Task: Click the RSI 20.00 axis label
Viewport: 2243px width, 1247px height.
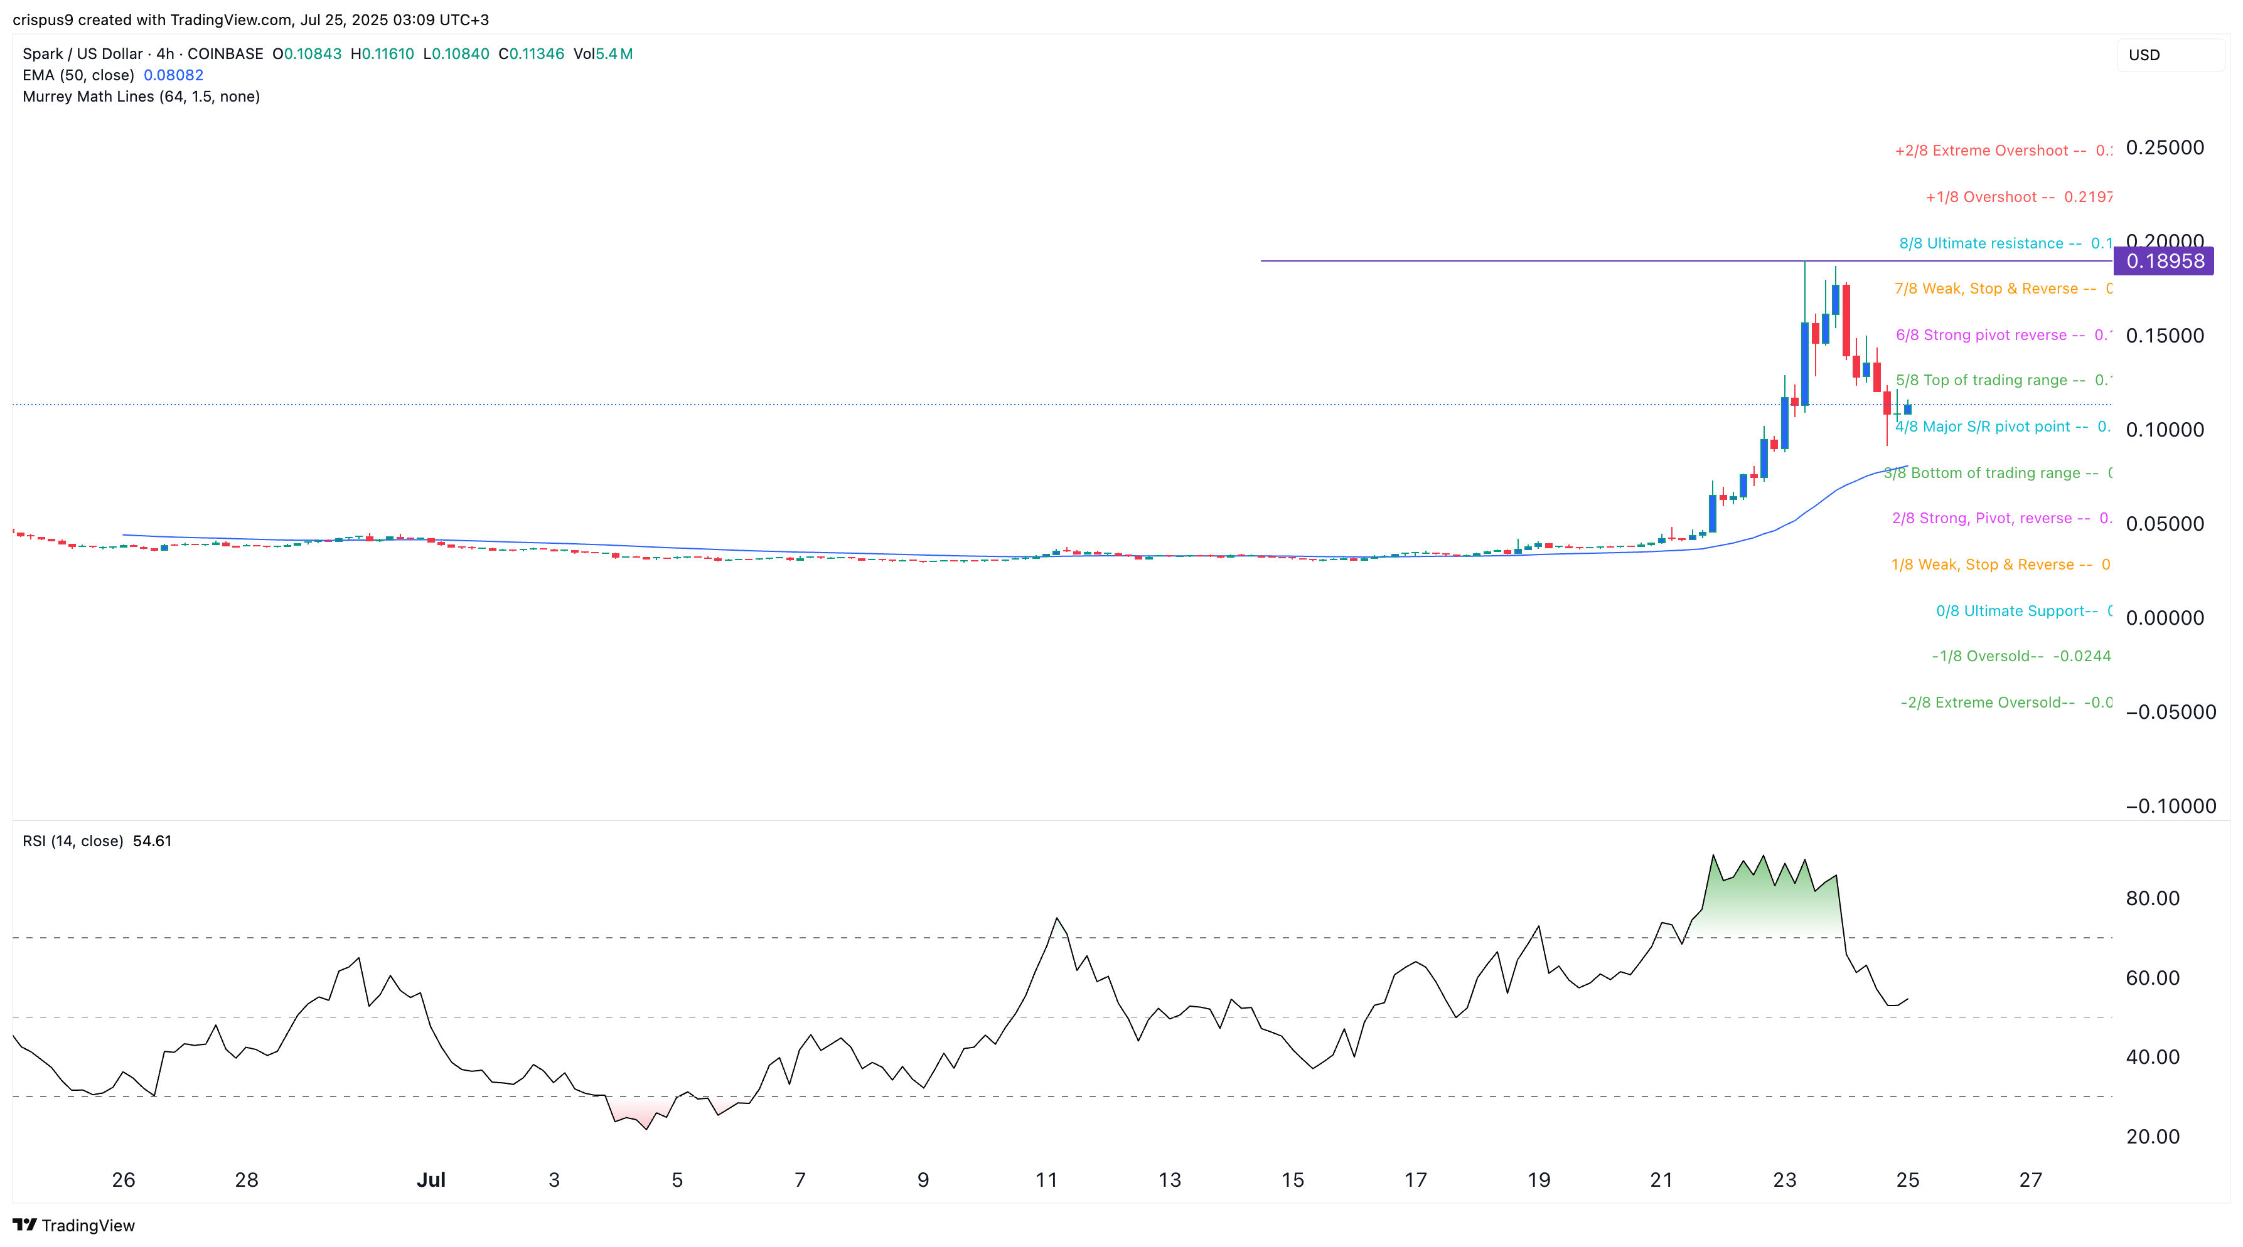Action: pos(2153,1135)
